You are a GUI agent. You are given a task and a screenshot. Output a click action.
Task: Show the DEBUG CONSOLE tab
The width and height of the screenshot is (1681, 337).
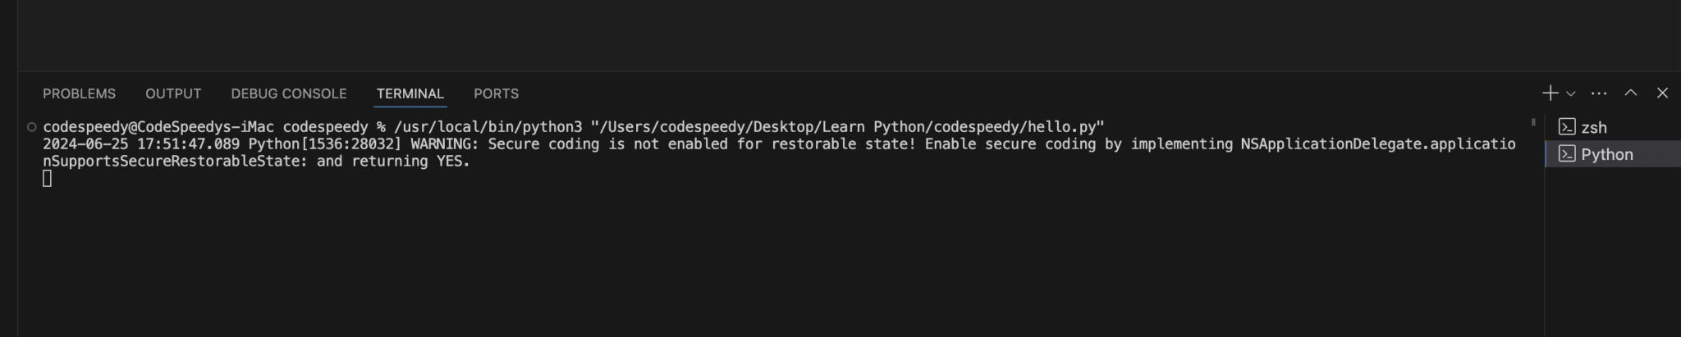click(x=289, y=93)
